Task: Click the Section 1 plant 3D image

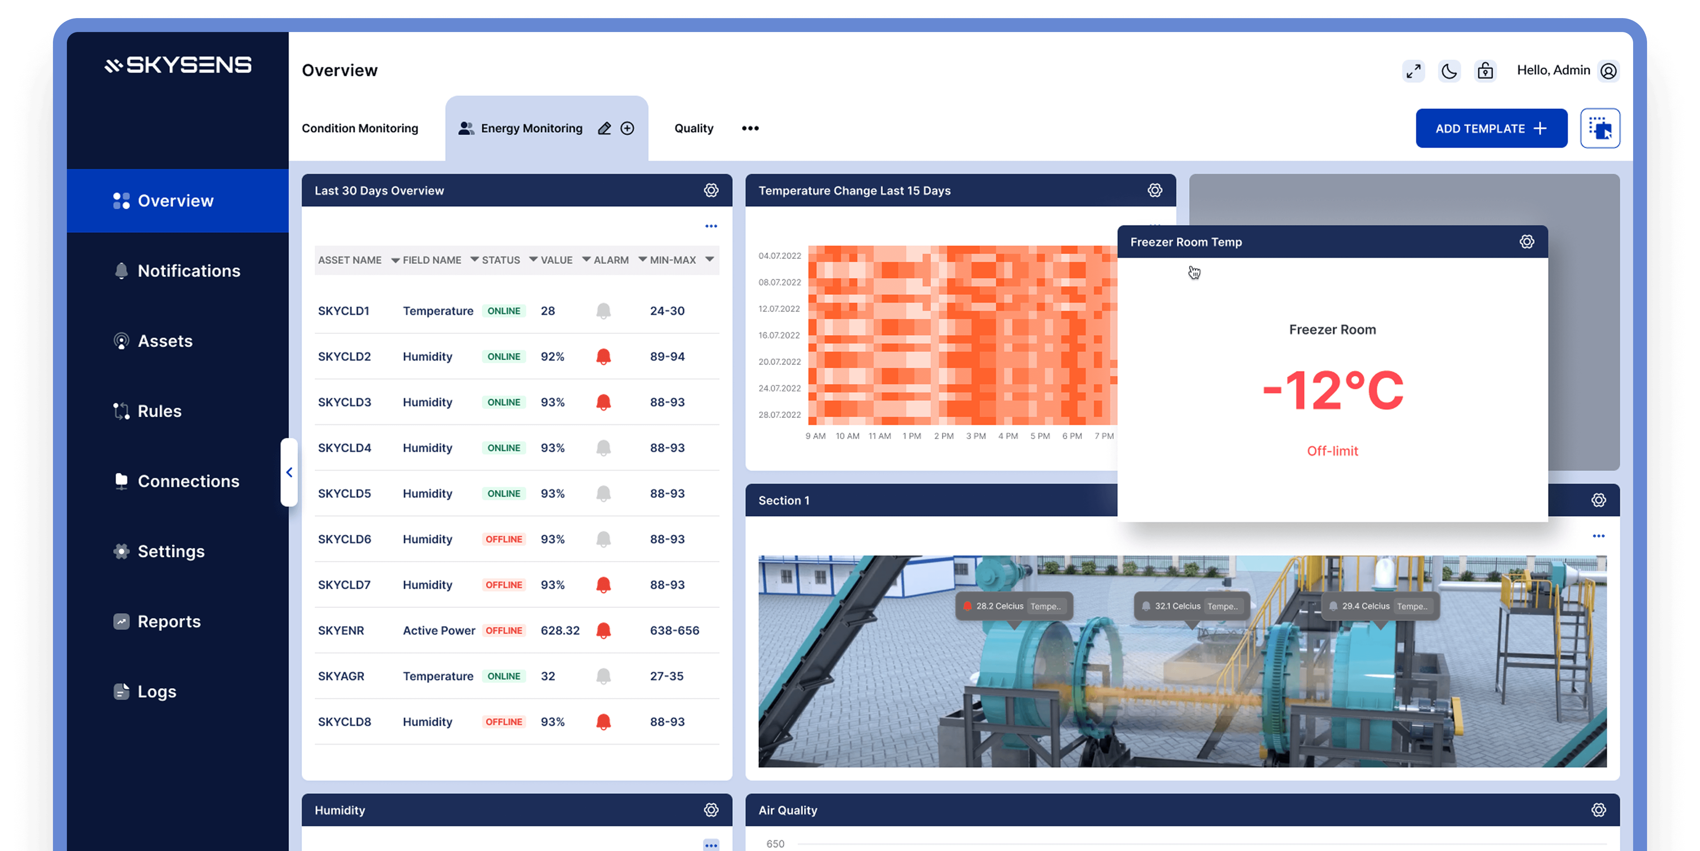Action: point(1182,661)
